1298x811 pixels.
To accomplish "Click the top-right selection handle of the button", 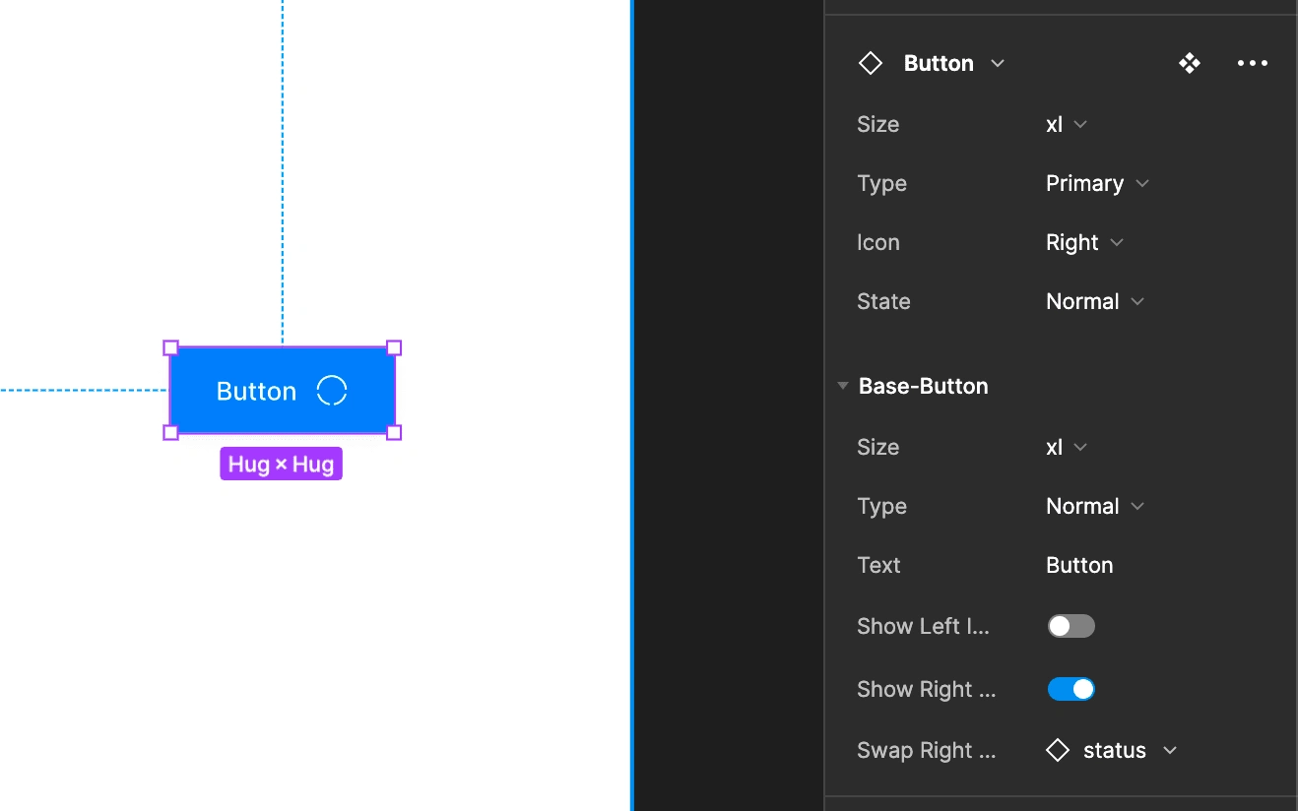I will coord(394,347).
